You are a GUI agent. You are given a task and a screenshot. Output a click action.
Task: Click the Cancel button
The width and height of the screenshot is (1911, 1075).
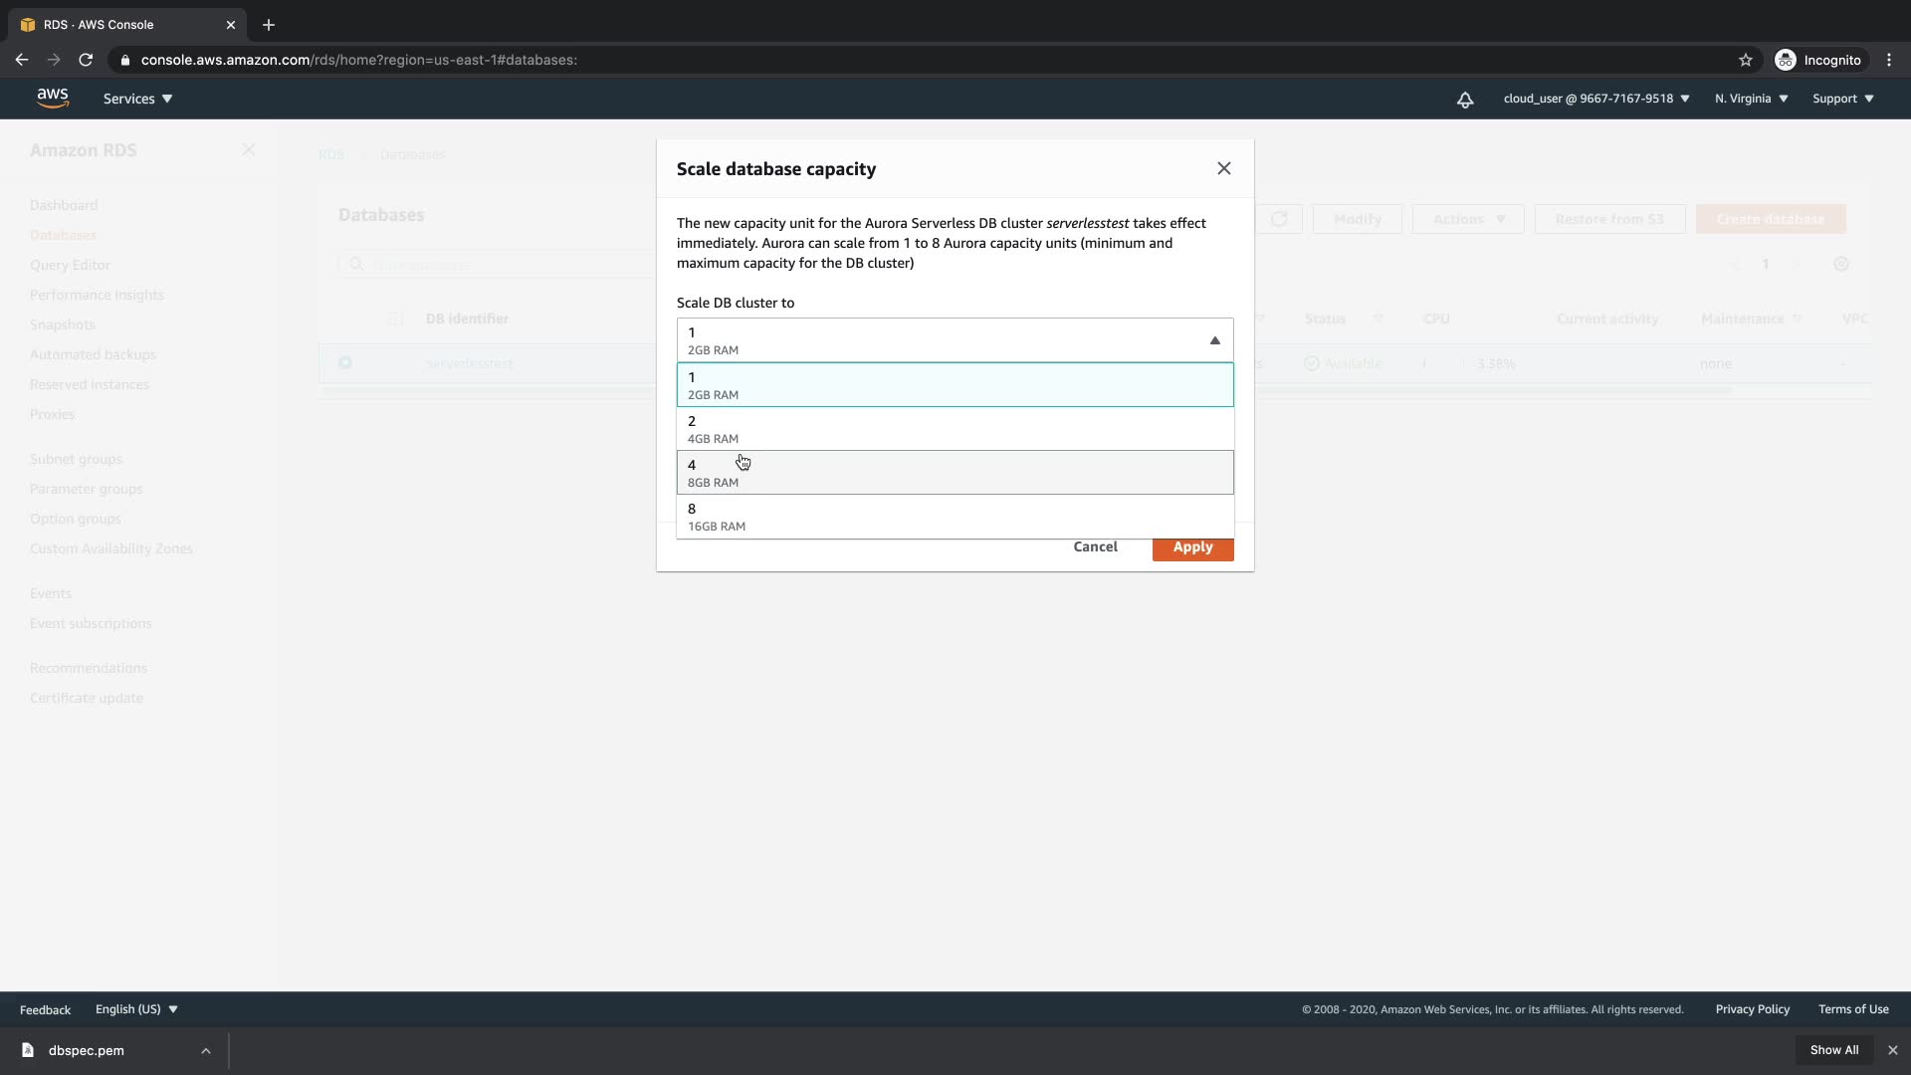[x=1095, y=546]
